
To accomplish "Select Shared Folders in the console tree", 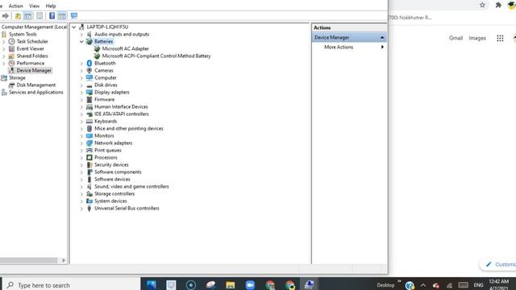I will [x=32, y=56].
